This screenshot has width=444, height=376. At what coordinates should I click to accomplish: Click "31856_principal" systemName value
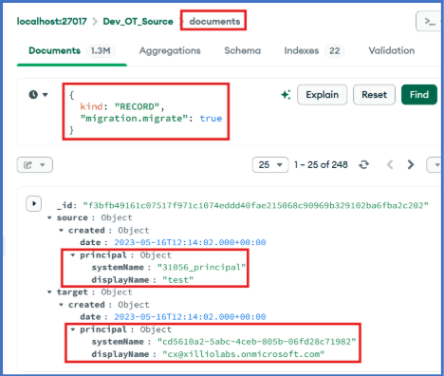(201, 268)
